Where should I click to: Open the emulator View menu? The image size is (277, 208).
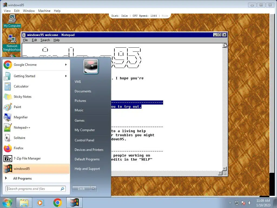tap(7, 11)
